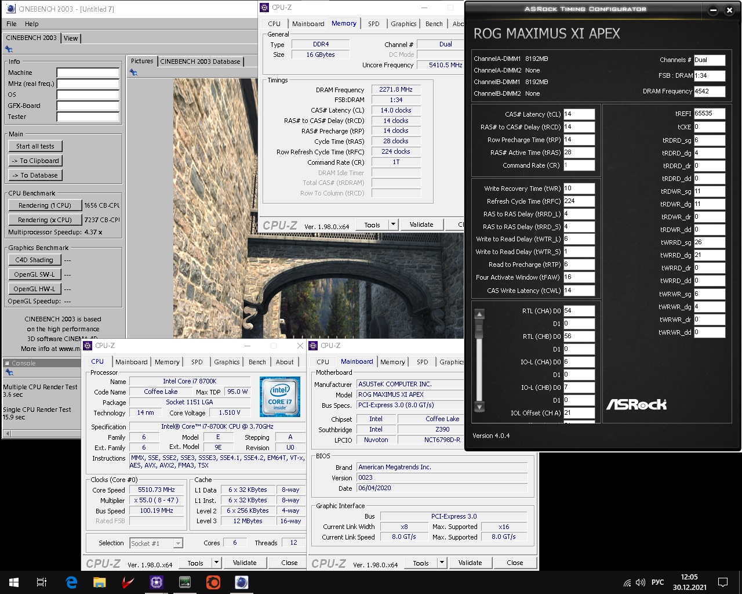This screenshot has height=594, width=742.
Task: Click the scroll-down arrow in ASRock Timing Configurator
Action: (x=479, y=407)
